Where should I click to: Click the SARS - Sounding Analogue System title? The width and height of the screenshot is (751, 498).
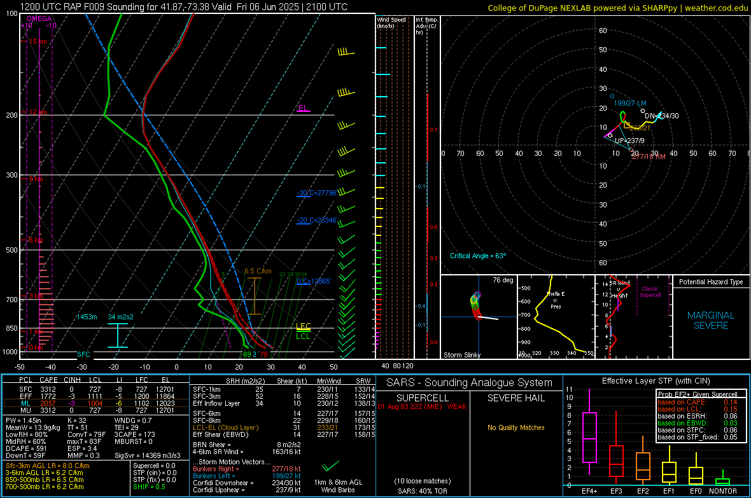coord(469,383)
